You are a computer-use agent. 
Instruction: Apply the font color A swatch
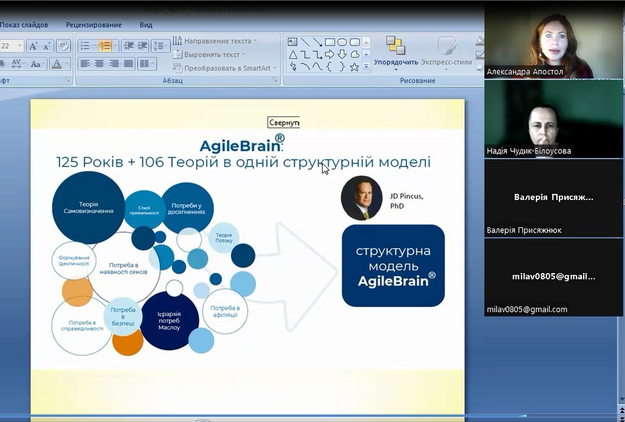56,63
